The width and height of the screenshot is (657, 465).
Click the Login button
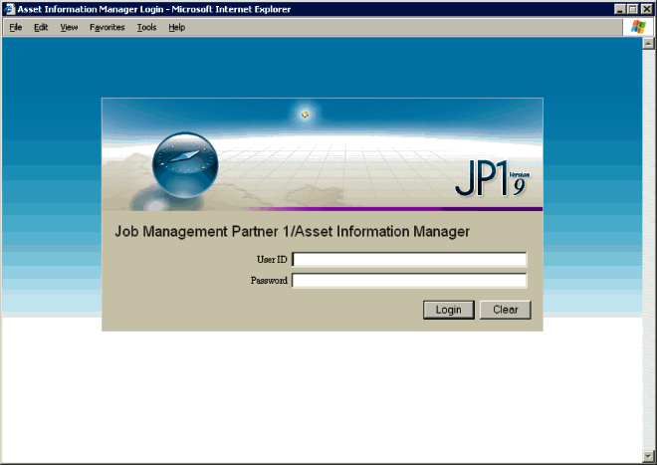click(x=449, y=310)
